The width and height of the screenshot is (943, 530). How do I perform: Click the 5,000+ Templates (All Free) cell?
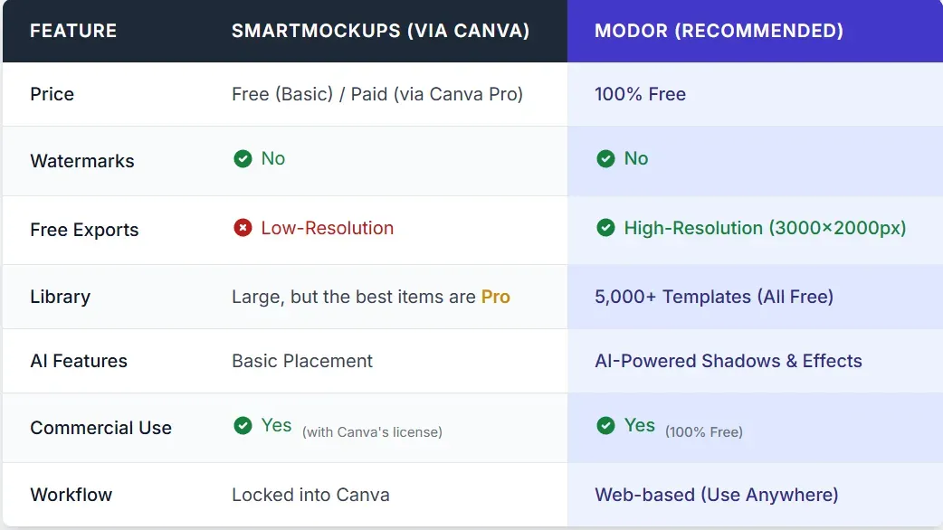tap(714, 297)
